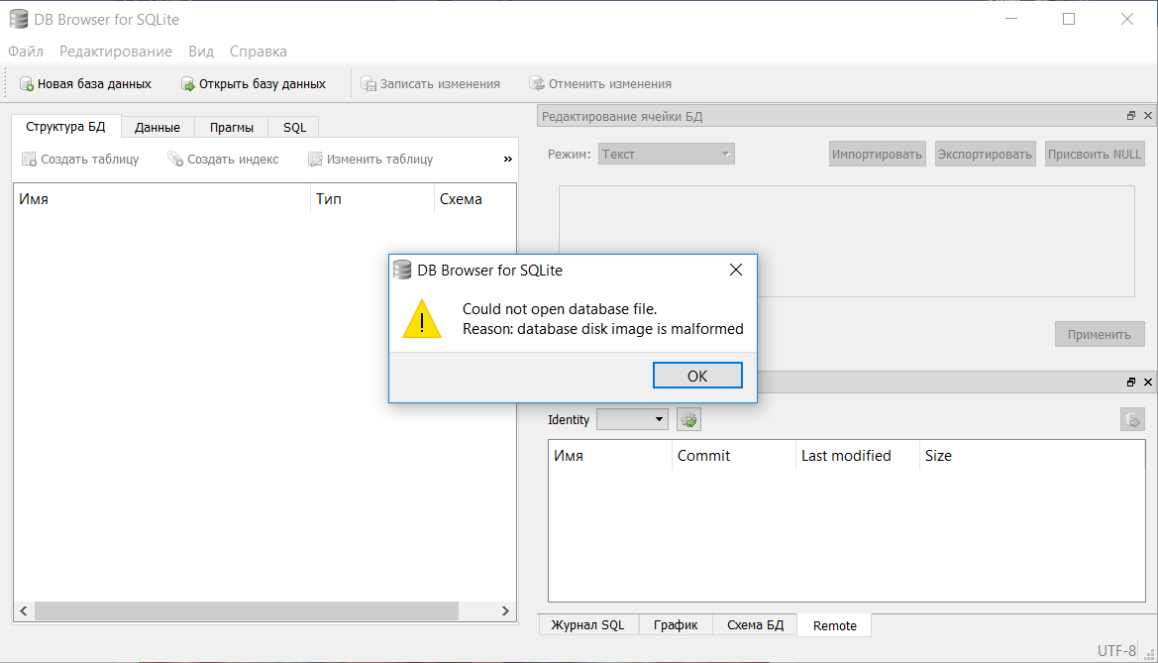Click the New Database toolbar icon
The image size is (1158, 663).
pyautogui.click(x=27, y=84)
